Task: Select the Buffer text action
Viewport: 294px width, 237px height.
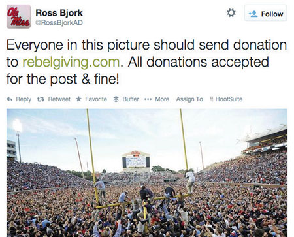Action: (131, 99)
